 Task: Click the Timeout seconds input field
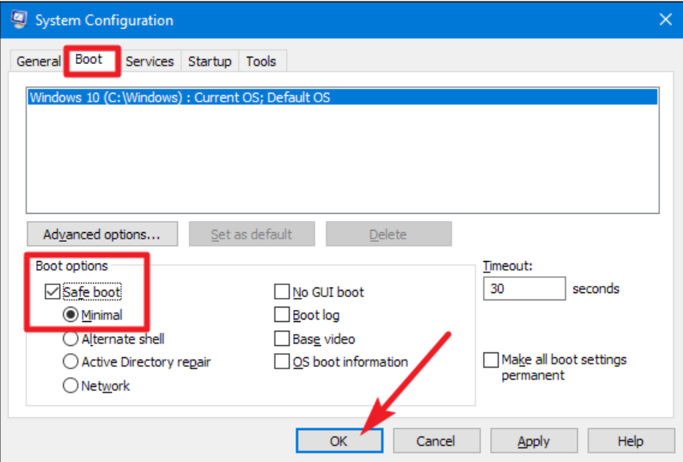[x=524, y=289]
